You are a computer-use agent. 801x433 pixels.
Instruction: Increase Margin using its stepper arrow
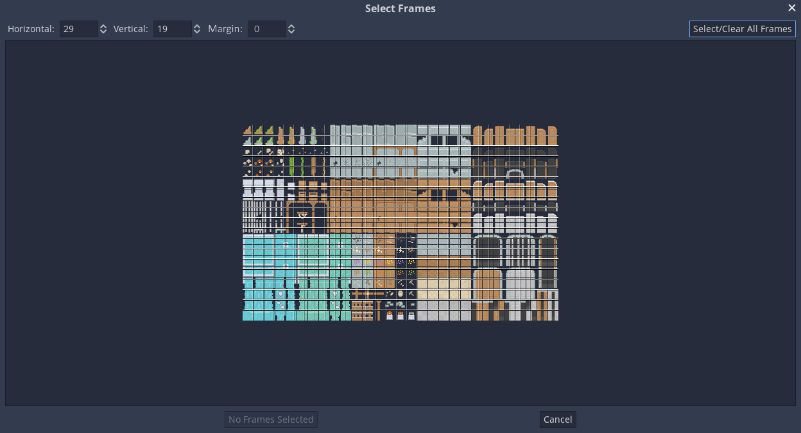tap(291, 26)
